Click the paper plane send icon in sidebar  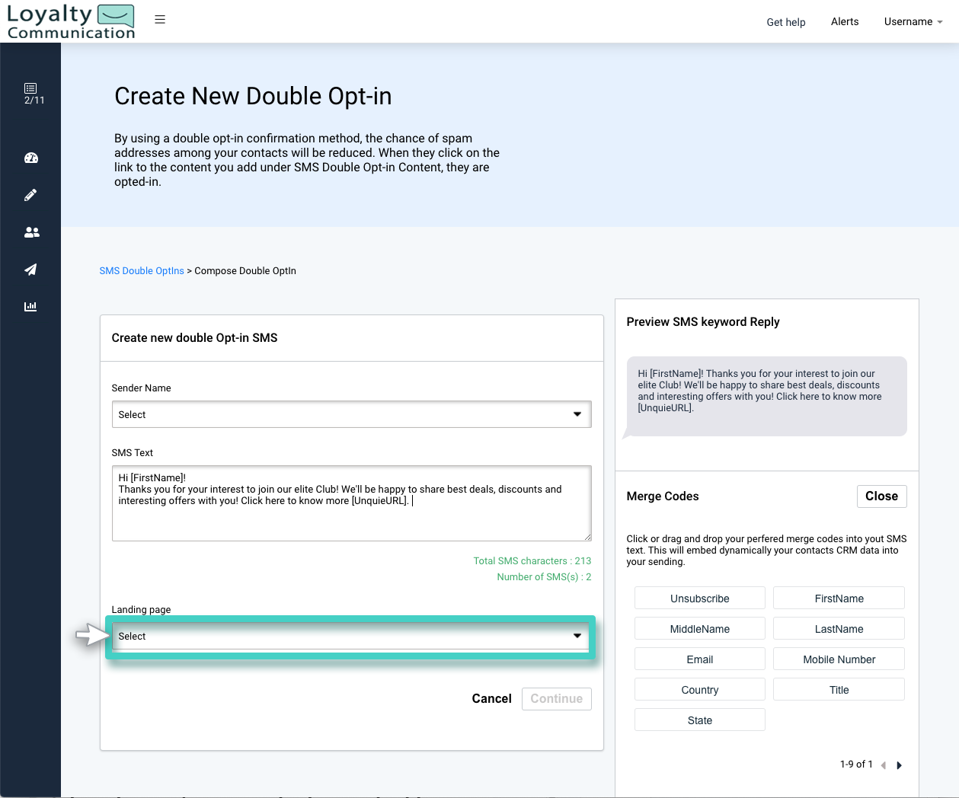click(30, 270)
